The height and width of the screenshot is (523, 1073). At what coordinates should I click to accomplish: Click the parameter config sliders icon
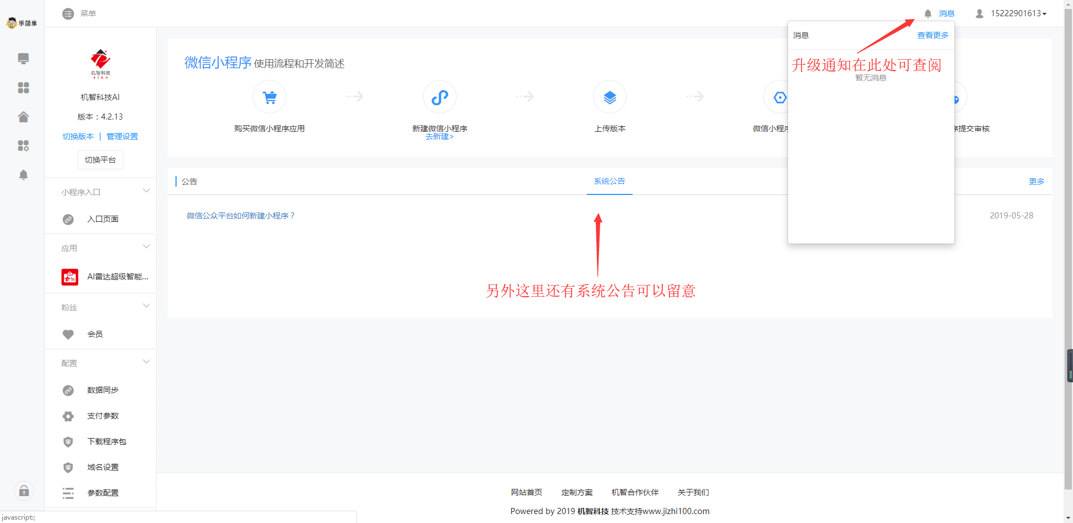(68, 493)
